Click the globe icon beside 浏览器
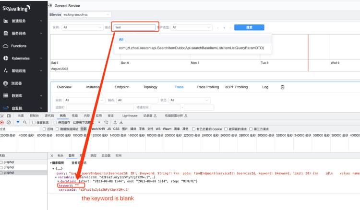This screenshot has height=210, width=360. 6,83
